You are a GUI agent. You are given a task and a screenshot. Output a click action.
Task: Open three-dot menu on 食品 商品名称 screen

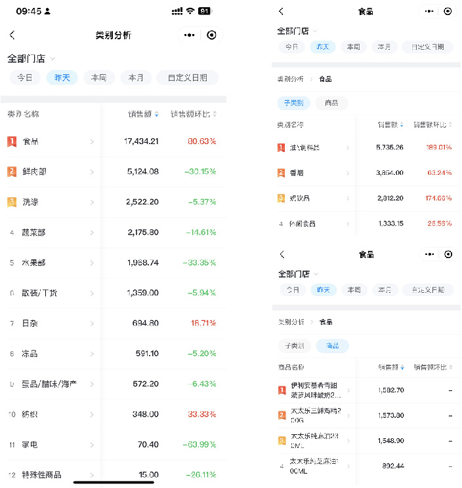[430, 254]
